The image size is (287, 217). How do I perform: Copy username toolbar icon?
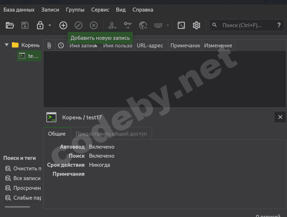click(x=112, y=25)
